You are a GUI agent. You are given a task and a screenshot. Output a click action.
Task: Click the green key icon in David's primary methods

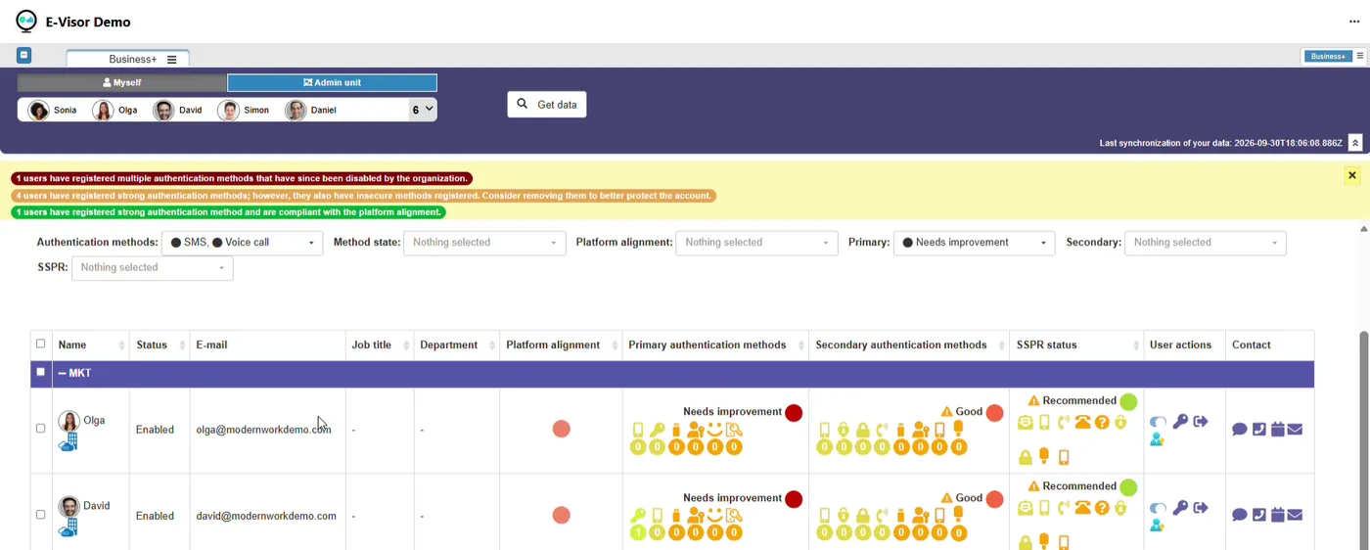tap(638, 516)
